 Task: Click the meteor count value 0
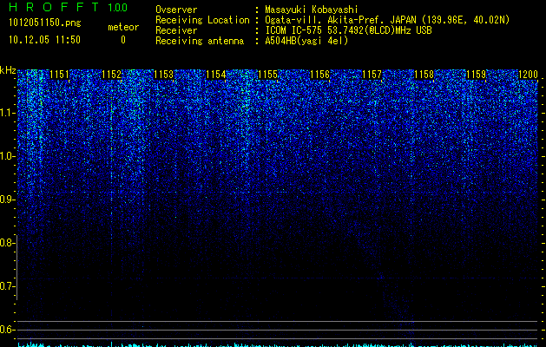point(123,40)
